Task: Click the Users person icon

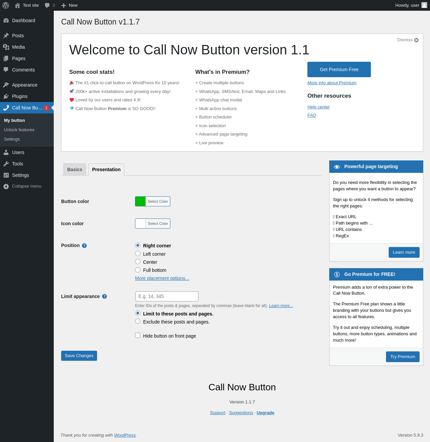Action: (6, 152)
